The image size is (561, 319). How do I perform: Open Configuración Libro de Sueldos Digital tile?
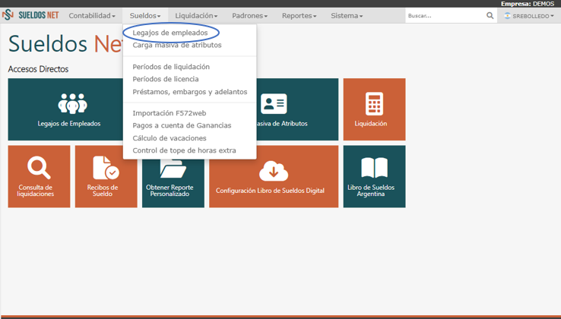point(274,176)
